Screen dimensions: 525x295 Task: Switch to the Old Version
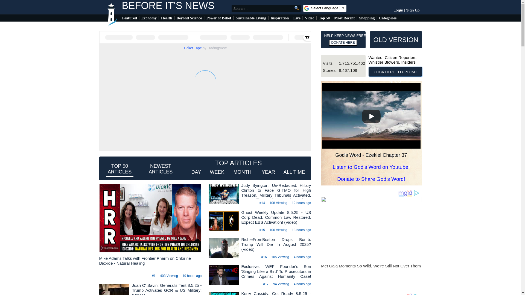tap(396, 40)
